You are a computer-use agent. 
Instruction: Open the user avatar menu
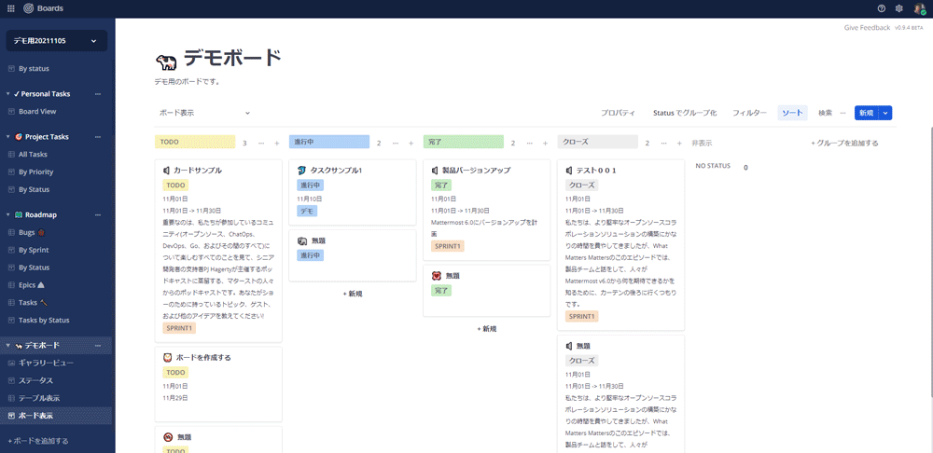(x=919, y=8)
